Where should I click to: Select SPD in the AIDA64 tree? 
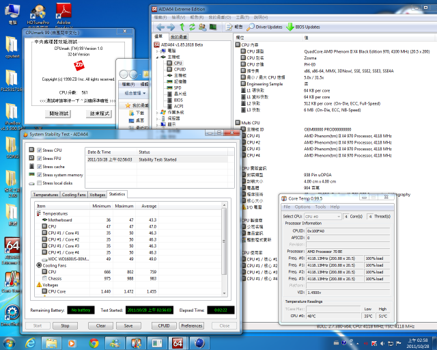(x=178, y=87)
